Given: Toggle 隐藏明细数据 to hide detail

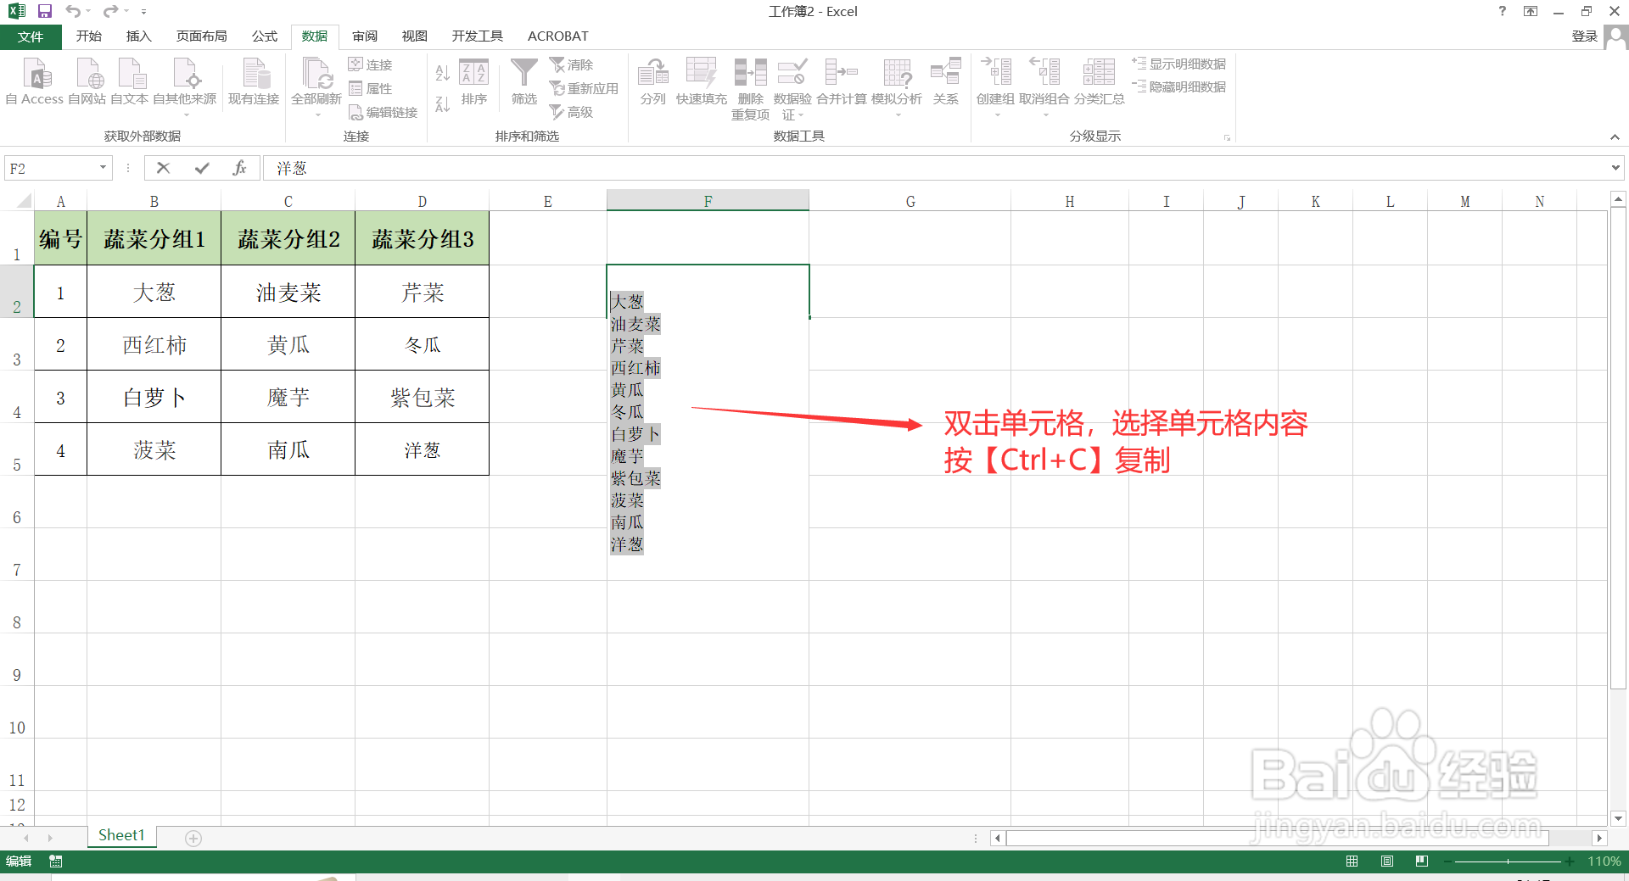Looking at the screenshot, I should pyautogui.click(x=1179, y=86).
